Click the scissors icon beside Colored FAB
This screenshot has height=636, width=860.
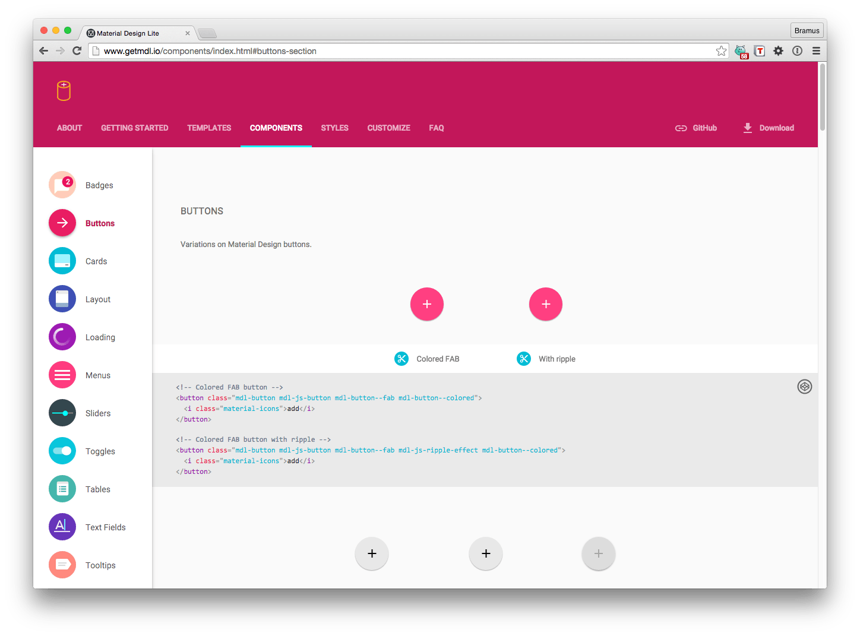pyautogui.click(x=401, y=359)
